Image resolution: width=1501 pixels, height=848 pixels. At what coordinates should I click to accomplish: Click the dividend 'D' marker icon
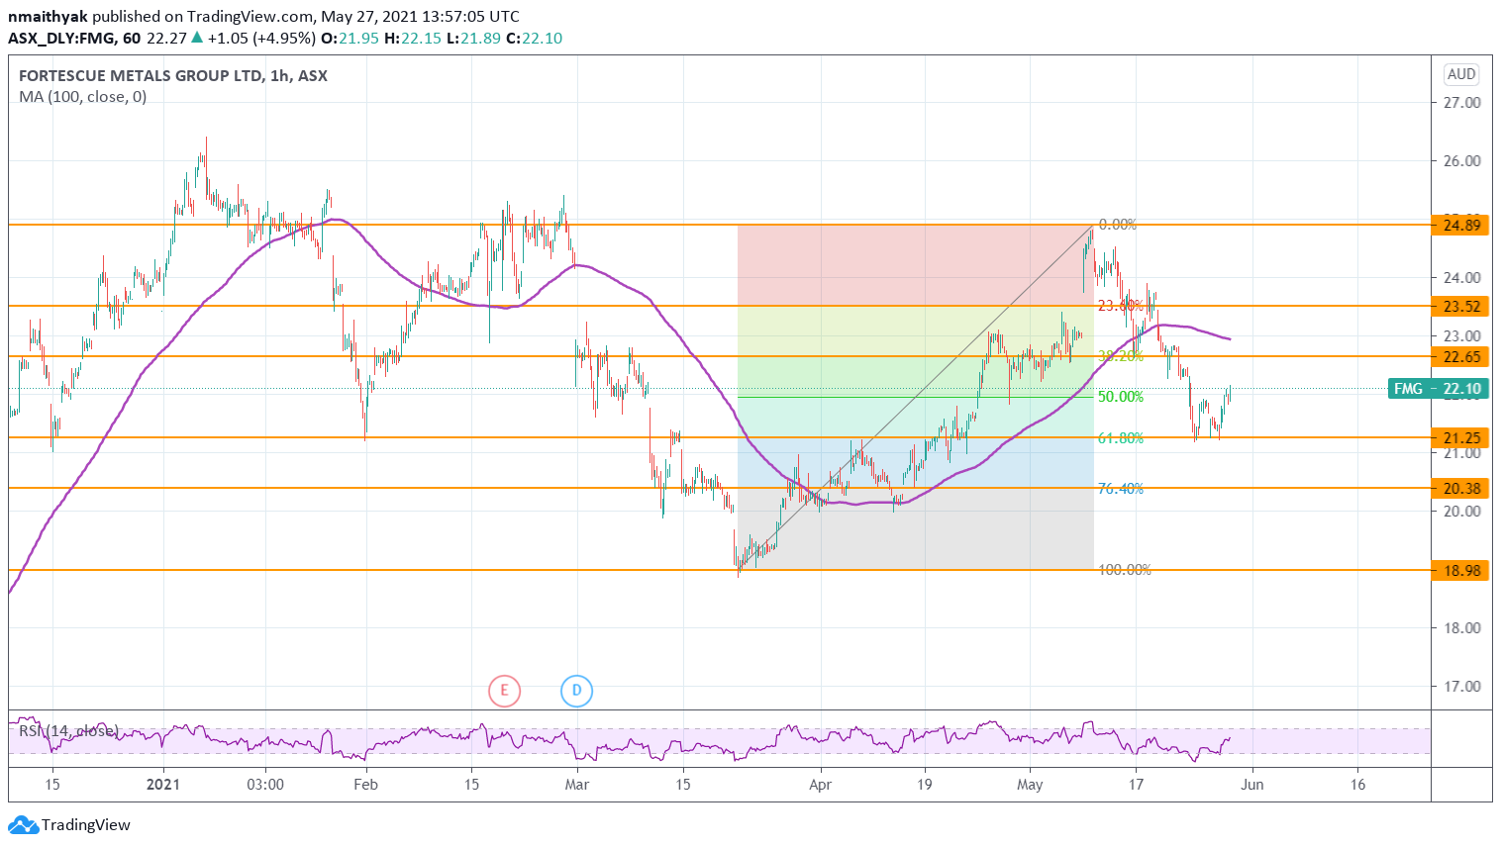pyautogui.click(x=576, y=690)
